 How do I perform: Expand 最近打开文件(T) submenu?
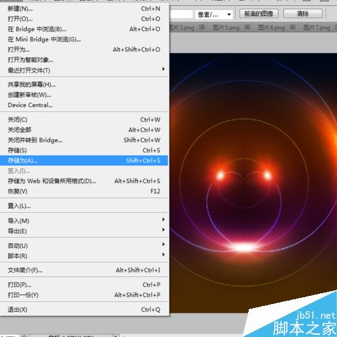tap(84, 70)
